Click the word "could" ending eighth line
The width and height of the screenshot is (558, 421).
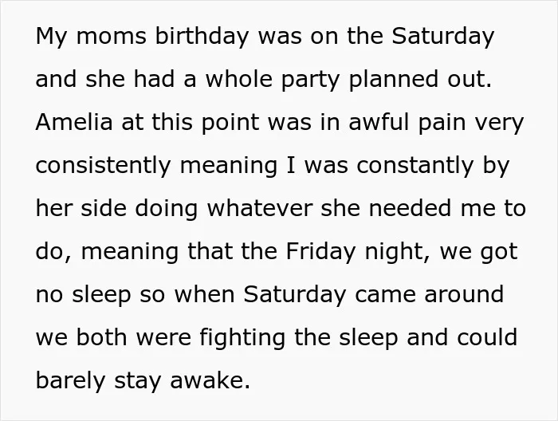coord(487,337)
